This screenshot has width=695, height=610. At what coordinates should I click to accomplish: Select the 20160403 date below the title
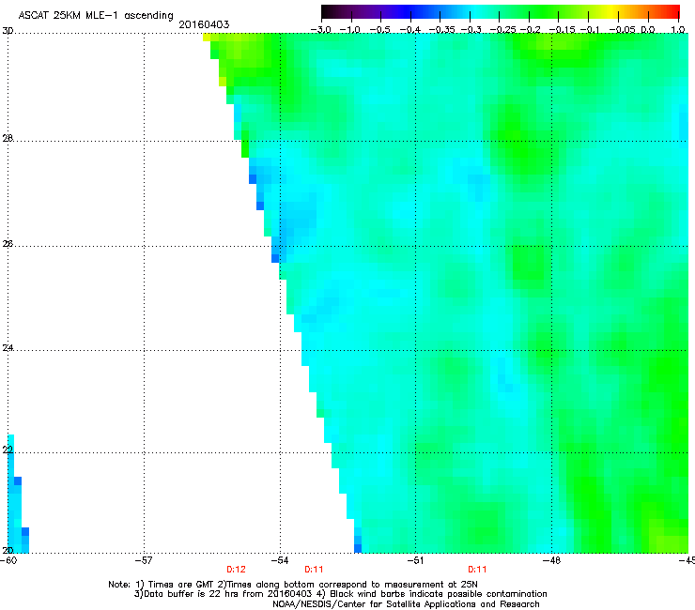tap(204, 24)
